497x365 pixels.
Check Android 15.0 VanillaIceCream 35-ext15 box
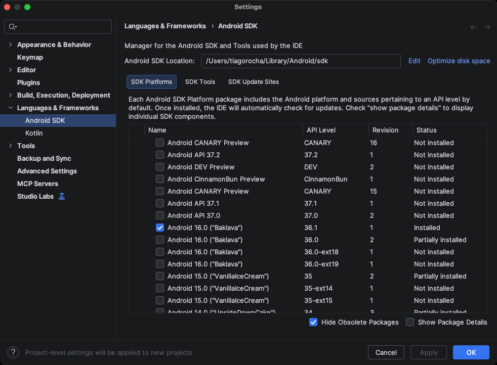pos(160,300)
